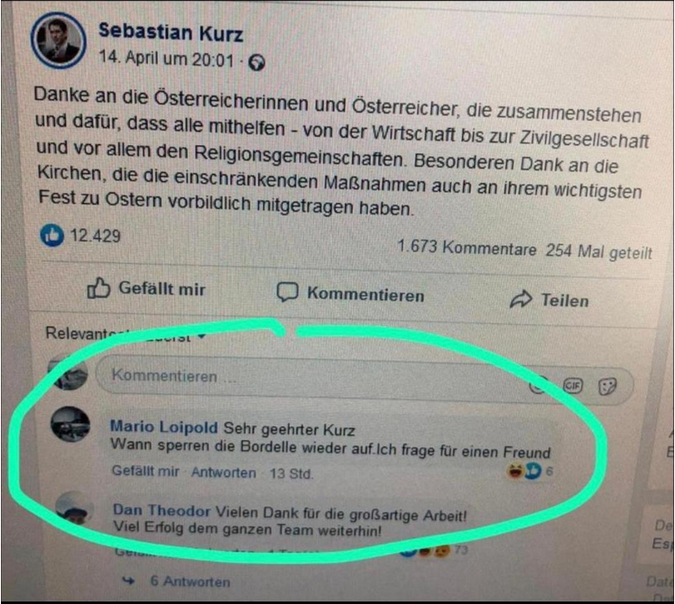Open the 14. April um 20:01 timestamp
Image resolution: width=675 pixels, height=604 pixels.
point(166,59)
